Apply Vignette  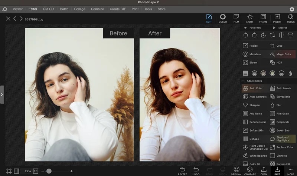(x=278, y=156)
